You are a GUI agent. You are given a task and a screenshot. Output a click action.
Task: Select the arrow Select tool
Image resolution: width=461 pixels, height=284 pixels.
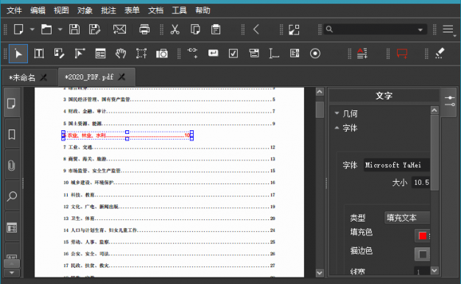click(x=18, y=54)
